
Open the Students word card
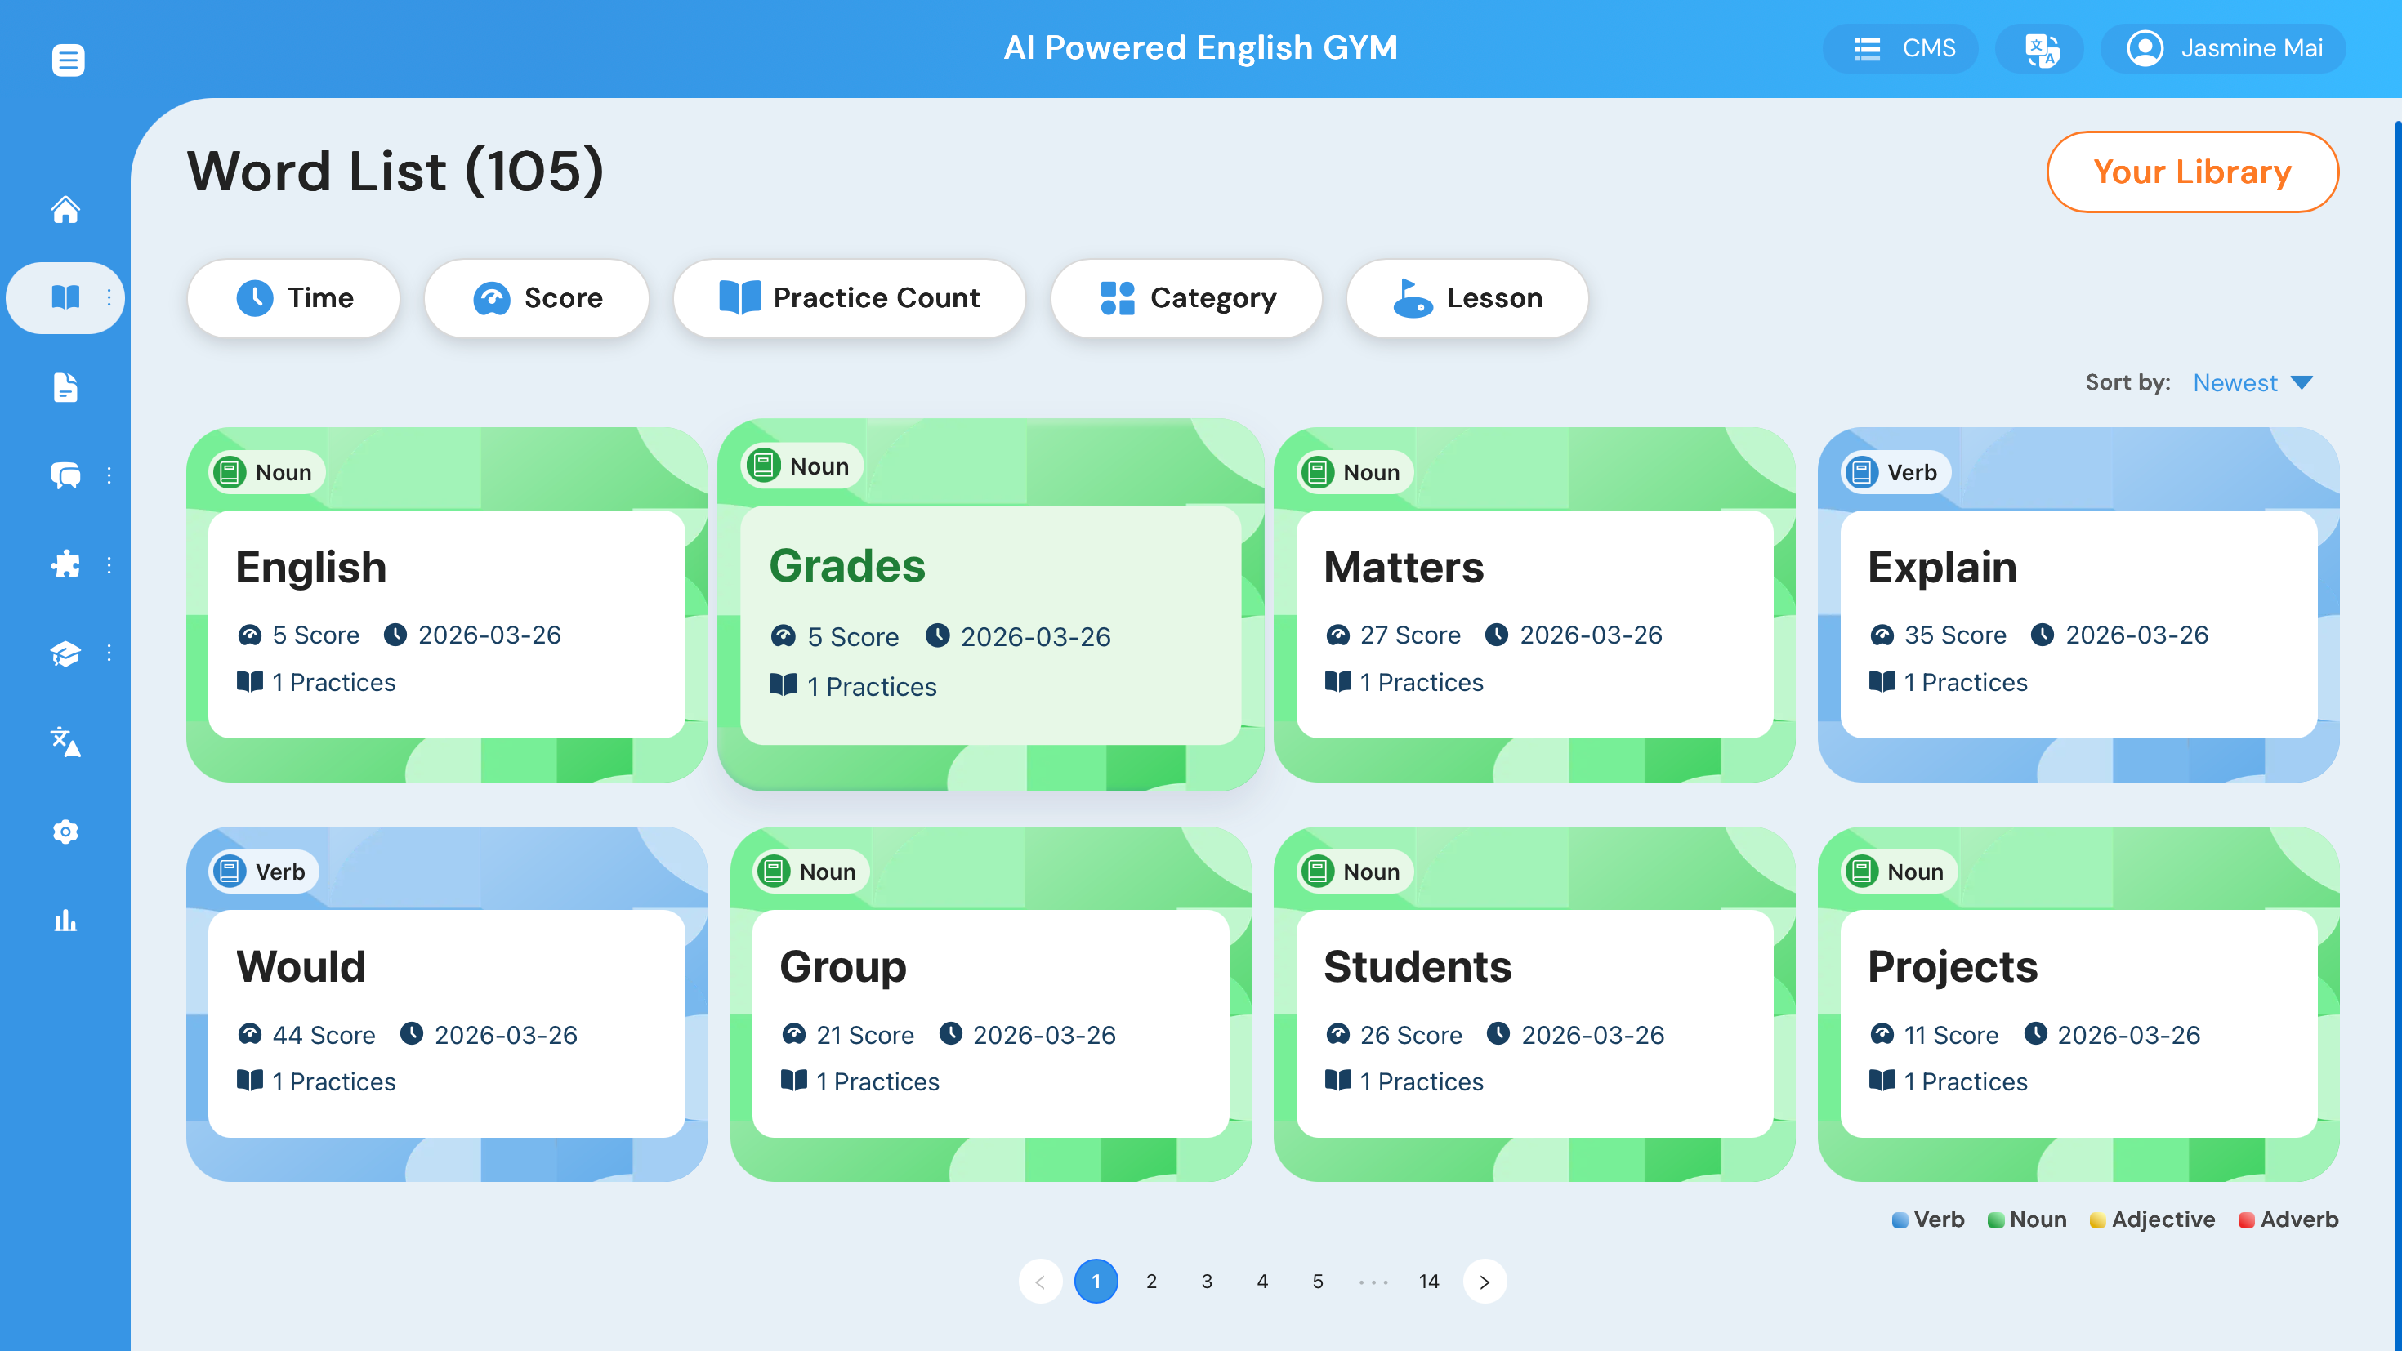(1534, 1004)
